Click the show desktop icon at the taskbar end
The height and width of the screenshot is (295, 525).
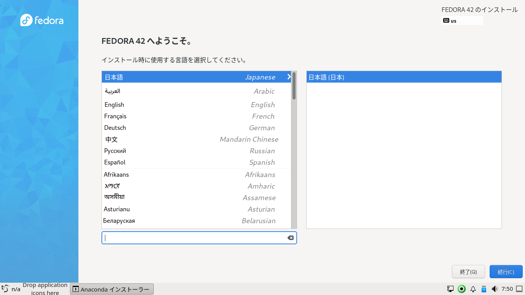click(519, 289)
